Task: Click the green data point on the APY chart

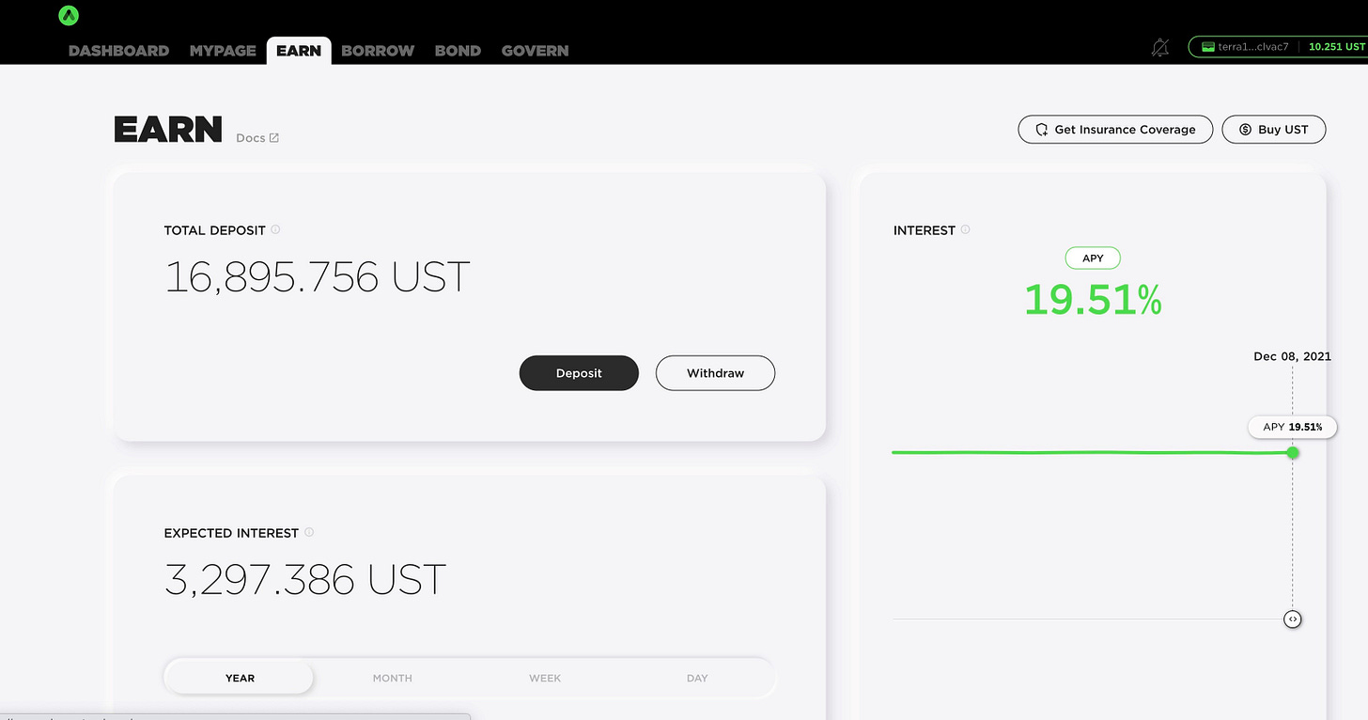Action: [1293, 452]
